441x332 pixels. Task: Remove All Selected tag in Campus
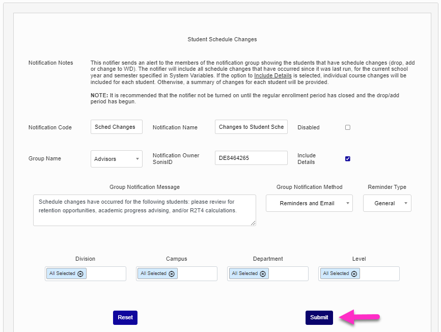click(172, 273)
